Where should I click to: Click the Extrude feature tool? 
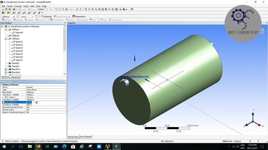point(7,20)
